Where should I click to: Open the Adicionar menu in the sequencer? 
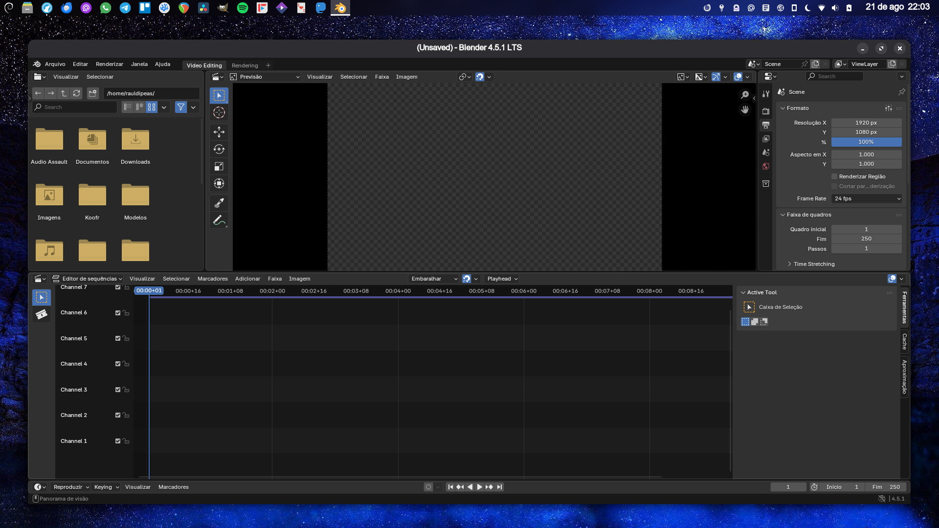click(247, 279)
